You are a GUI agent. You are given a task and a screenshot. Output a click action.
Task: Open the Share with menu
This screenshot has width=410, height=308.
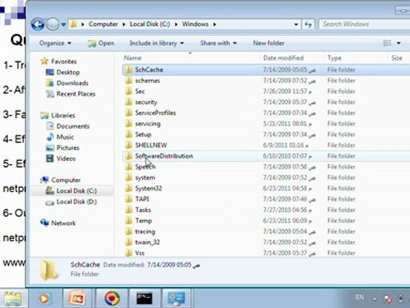(218, 43)
